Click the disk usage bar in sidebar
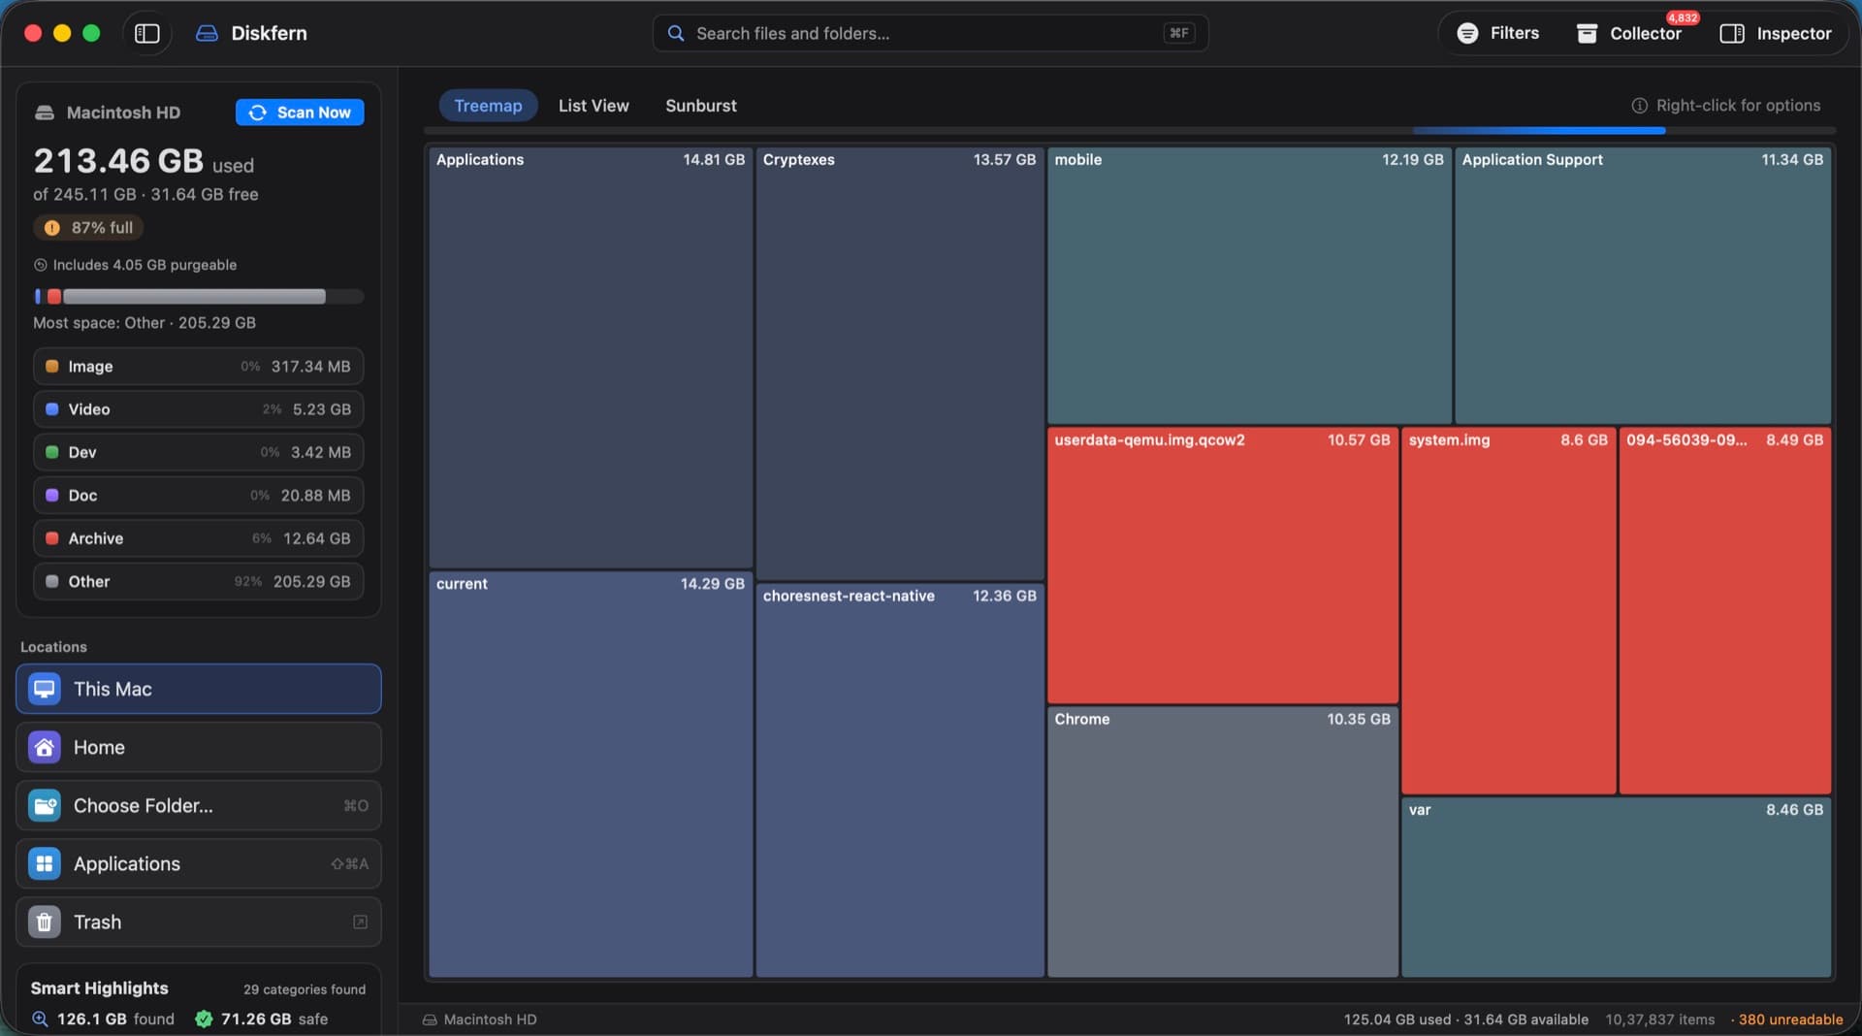This screenshot has width=1862, height=1036. pos(199,296)
